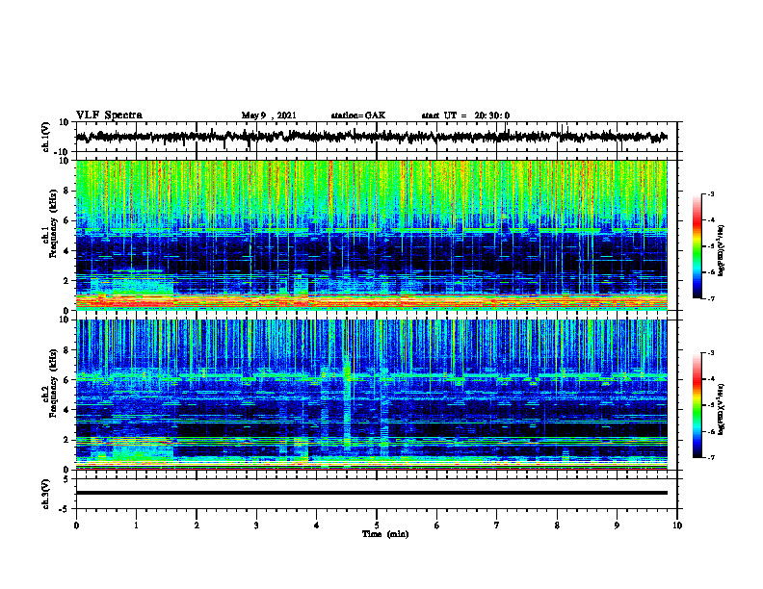Click the ch.1 color scale bar

click(x=697, y=246)
